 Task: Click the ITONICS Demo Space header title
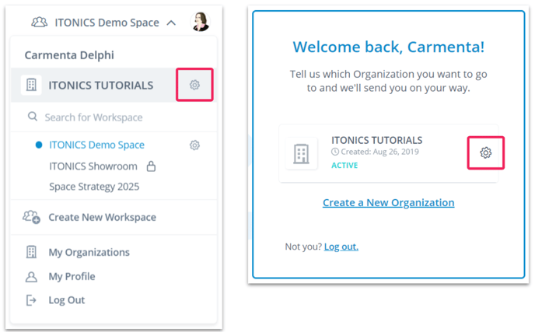(107, 23)
